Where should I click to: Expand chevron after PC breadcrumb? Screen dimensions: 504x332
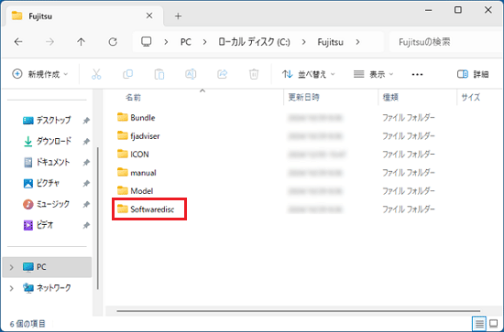tap(204, 42)
